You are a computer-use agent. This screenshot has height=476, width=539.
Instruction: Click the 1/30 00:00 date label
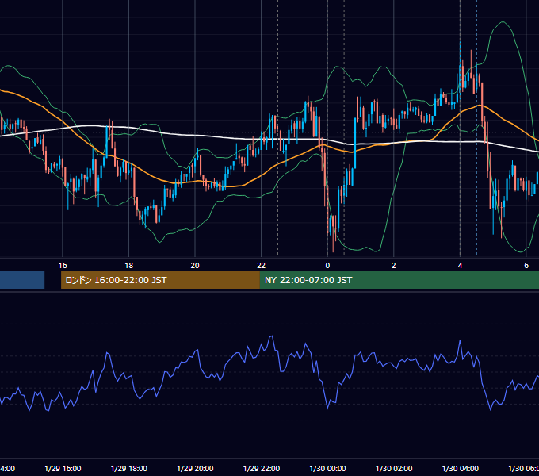[x=327, y=469]
